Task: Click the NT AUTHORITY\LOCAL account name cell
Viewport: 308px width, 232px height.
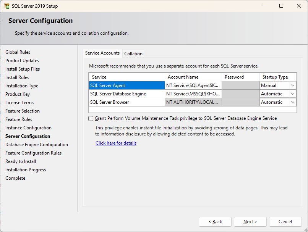Action: (193, 102)
